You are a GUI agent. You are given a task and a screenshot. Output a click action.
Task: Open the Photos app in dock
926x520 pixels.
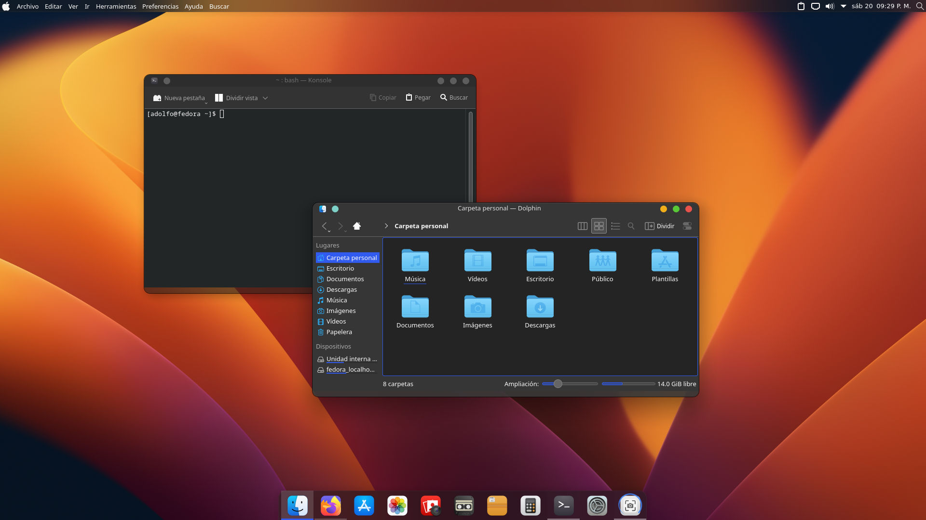pyautogui.click(x=397, y=506)
